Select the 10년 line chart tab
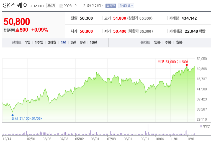The image size is (211, 143). click(93, 43)
